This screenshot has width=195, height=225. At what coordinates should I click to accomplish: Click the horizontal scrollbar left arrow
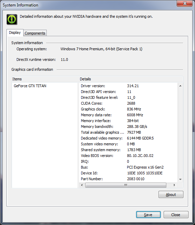(x=82, y=185)
